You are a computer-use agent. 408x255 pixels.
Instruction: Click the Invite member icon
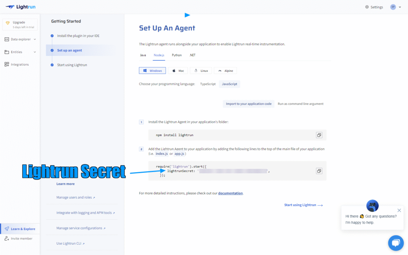coord(7,238)
